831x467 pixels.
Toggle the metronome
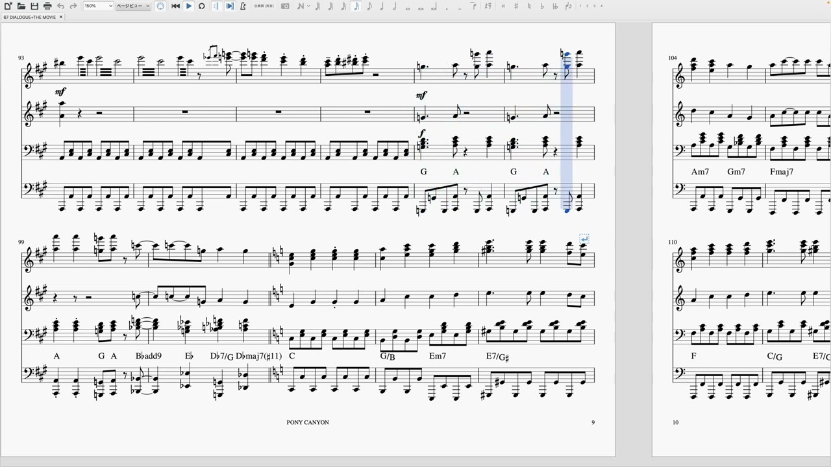point(243,6)
